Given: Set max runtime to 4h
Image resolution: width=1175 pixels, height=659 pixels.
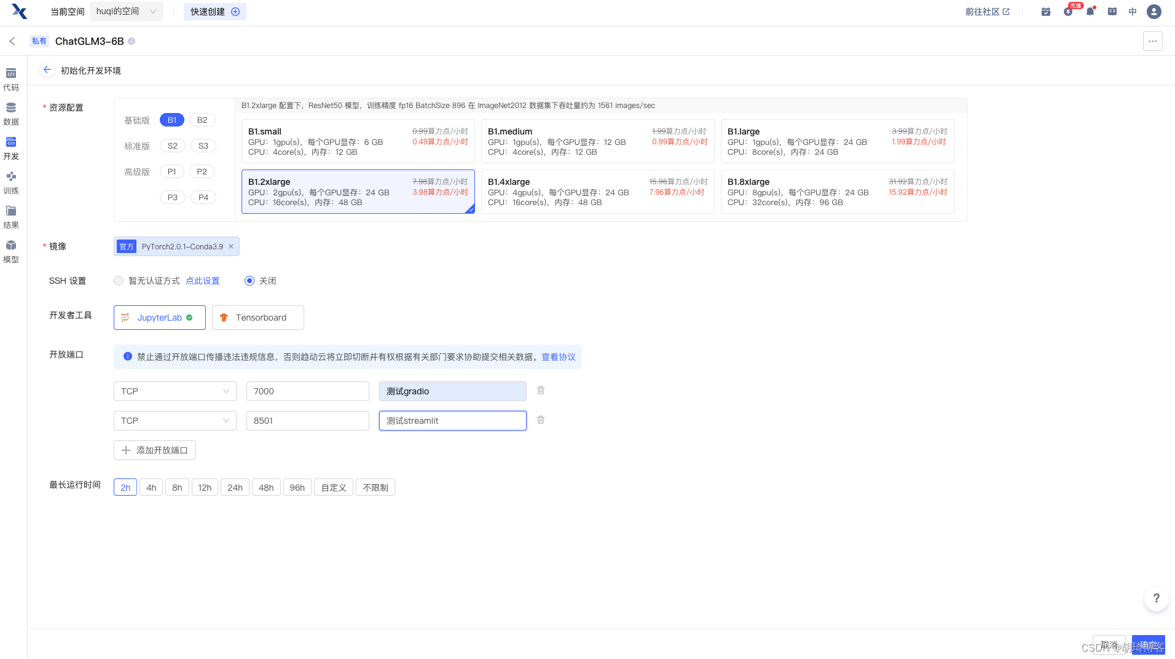Looking at the screenshot, I should 151,488.
